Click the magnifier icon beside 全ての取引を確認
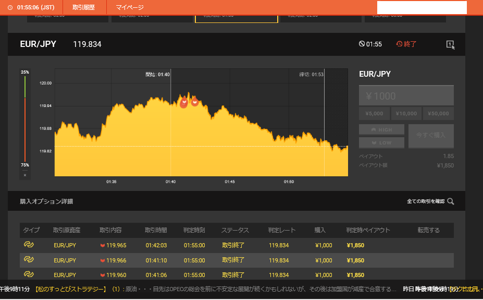 (x=451, y=201)
